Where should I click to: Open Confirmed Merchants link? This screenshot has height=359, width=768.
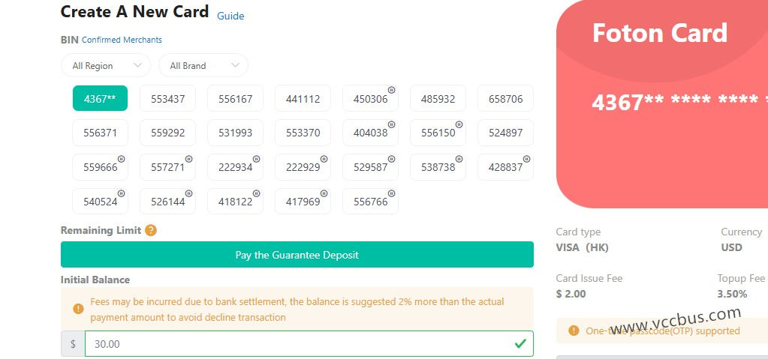122,40
